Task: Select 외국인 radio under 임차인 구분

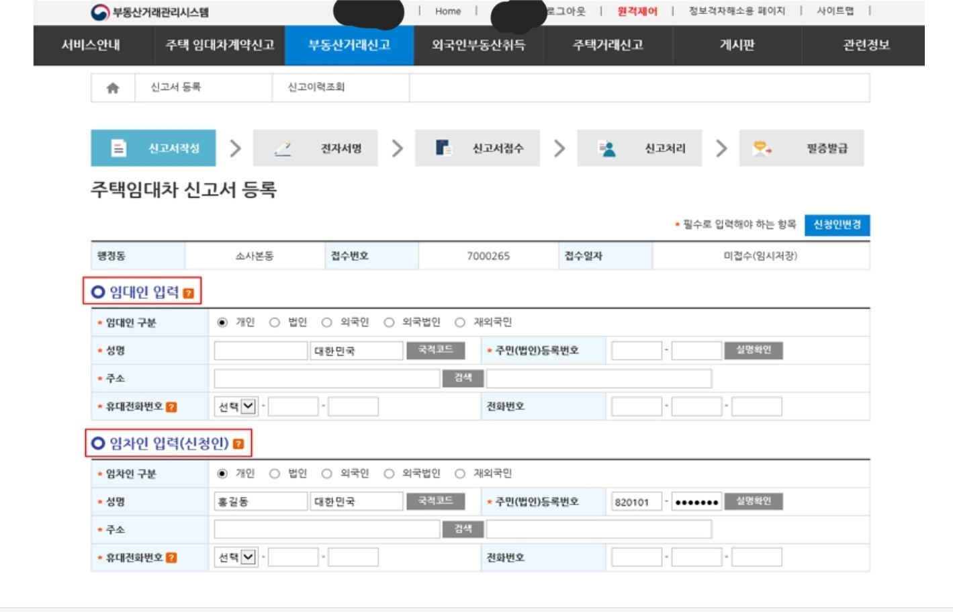Action: click(326, 474)
